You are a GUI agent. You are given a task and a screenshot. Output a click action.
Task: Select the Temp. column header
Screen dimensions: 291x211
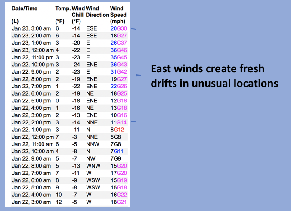pos(62,9)
